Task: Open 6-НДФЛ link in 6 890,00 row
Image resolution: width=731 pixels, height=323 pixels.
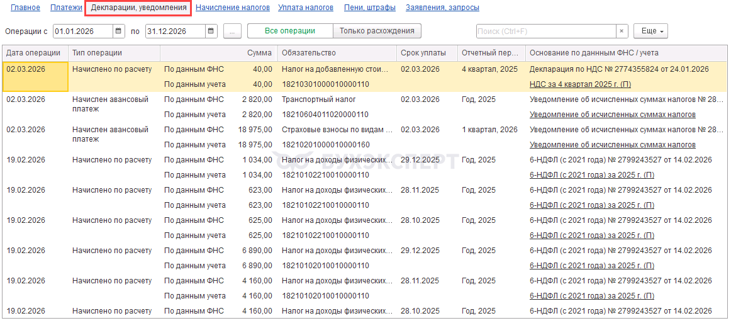Action: point(591,266)
